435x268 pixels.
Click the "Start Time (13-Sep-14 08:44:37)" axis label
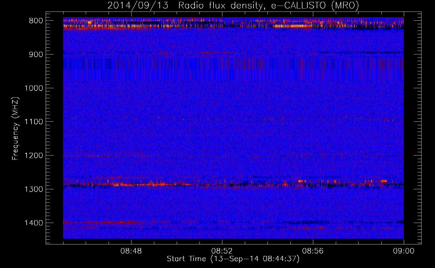pyautogui.click(x=233, y=259)
